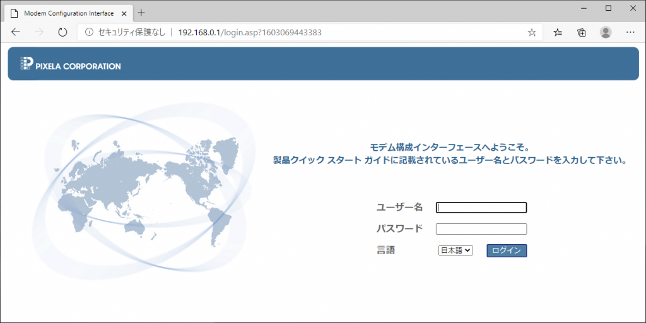Open a new tab with the plus button
Viewport: 646px width, 323px height.
click(x=141, y=13)
